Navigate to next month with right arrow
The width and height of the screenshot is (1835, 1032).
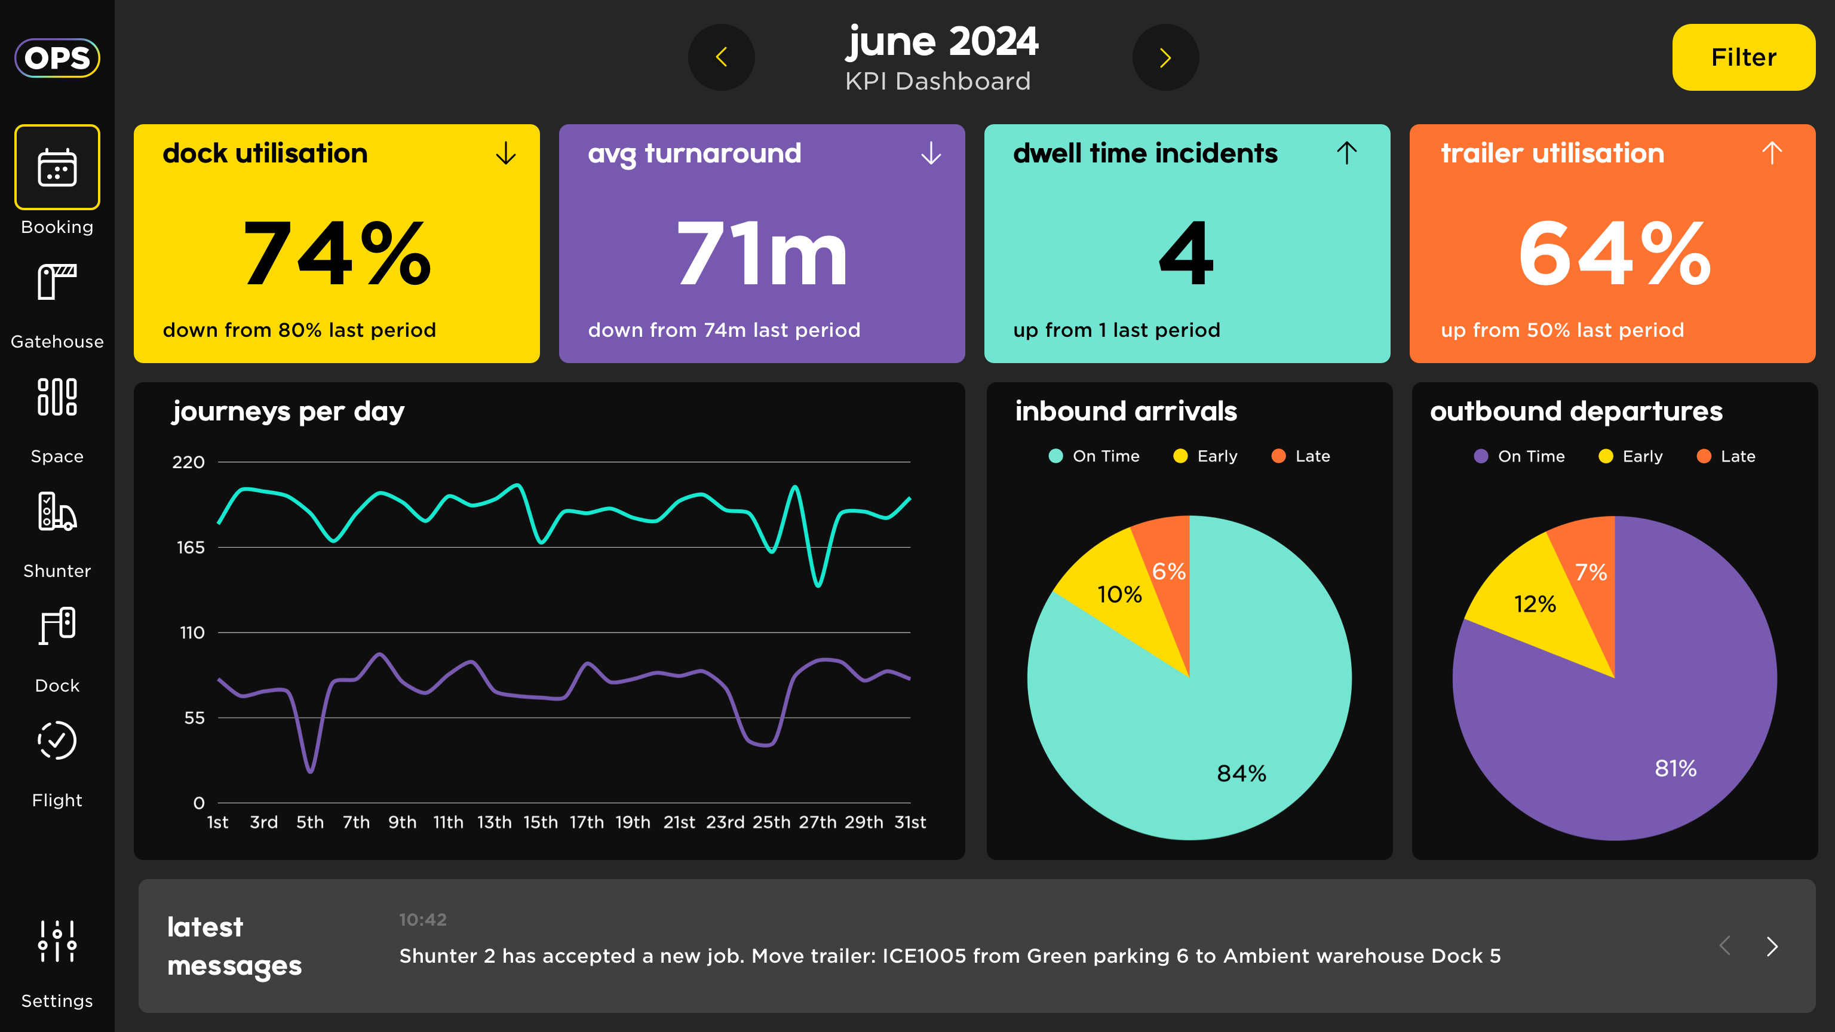1165,58
